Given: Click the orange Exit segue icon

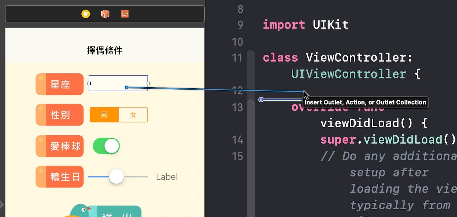Looking at the screenshot, I should tap(125, 14).
